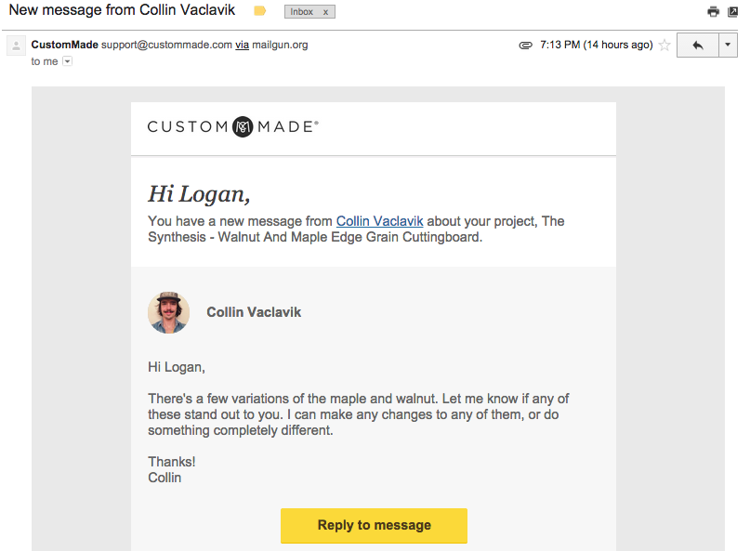Screen dimensions: 750x551
Task: Open the Collin Vaclavik profile link
Action: point(379,221)
